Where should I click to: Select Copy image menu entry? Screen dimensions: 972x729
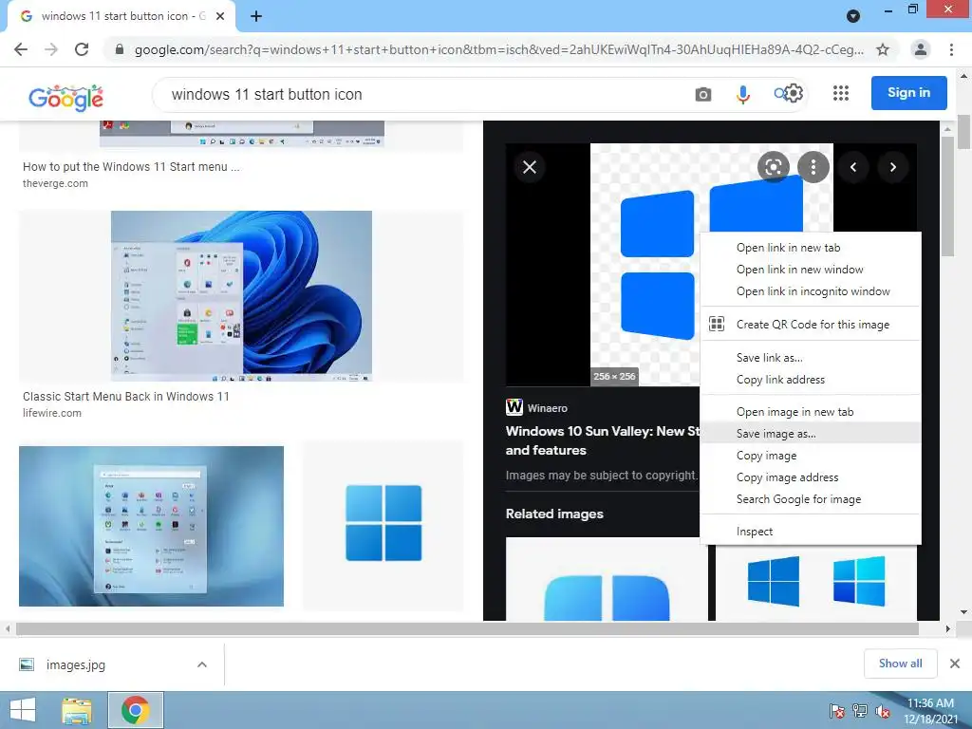click(811, 456)
